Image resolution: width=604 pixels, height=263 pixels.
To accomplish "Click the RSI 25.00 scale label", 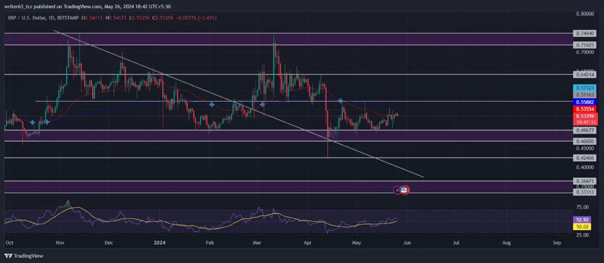I will pos(583,235).
